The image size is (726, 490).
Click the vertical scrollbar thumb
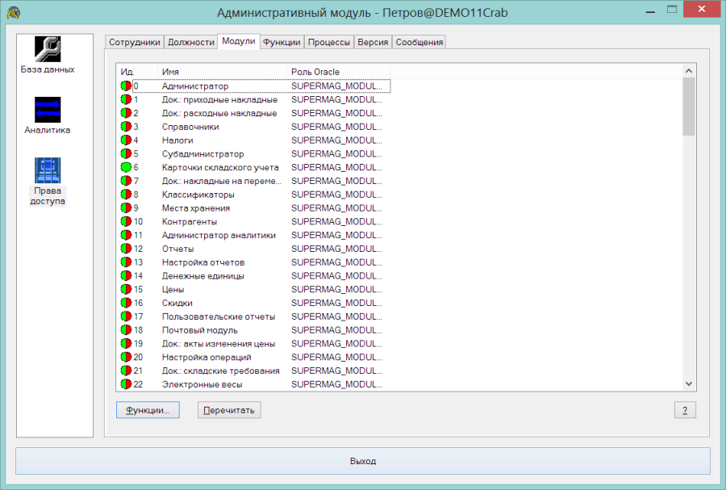pos(689,107)
